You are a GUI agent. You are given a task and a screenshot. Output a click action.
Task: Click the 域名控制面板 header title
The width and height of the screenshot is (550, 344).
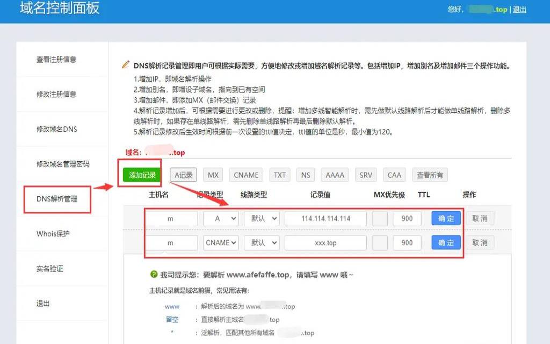click(x=60, y=8)
